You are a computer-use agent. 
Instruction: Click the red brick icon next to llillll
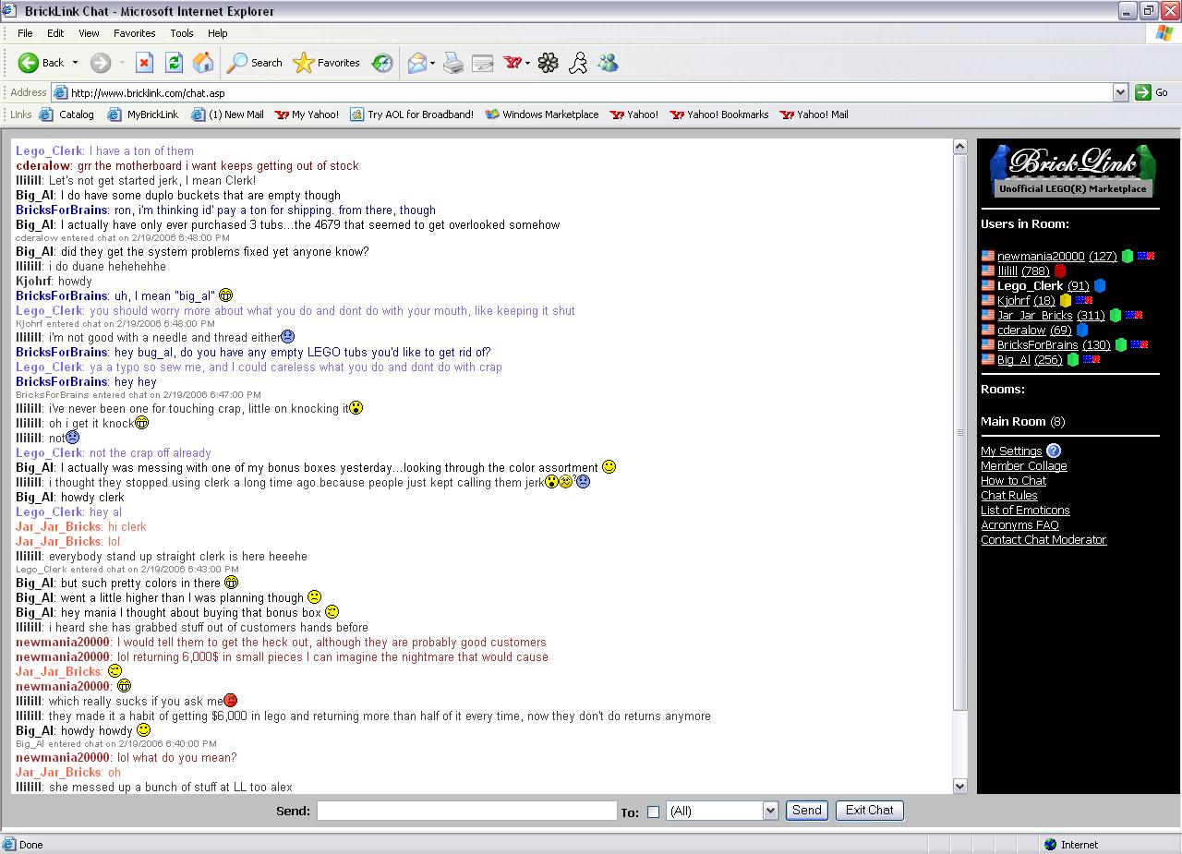1059,271
